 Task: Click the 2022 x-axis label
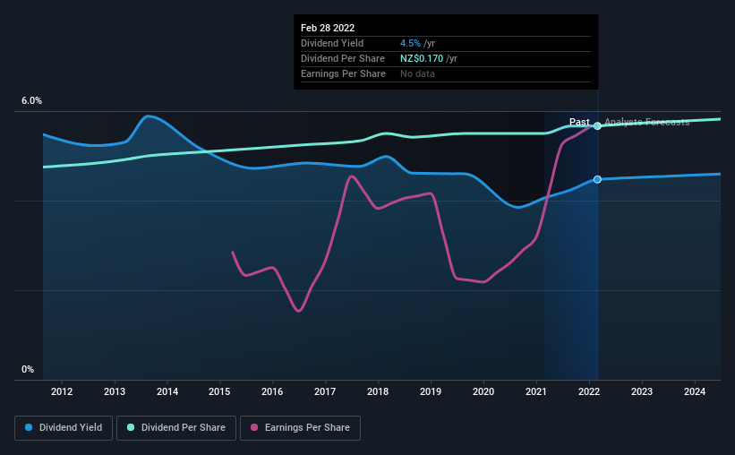coord(589,391)
